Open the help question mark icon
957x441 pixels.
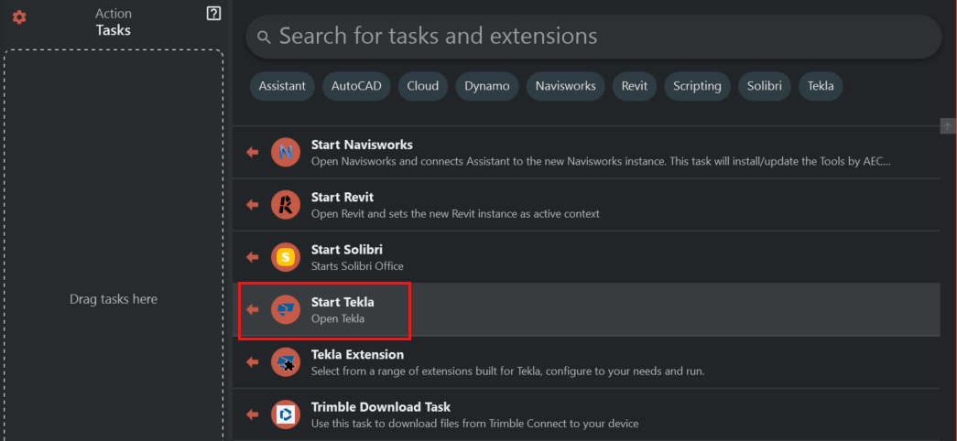tap(213, 13)
